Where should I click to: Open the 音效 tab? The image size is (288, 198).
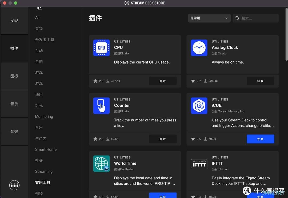(14, 132)
